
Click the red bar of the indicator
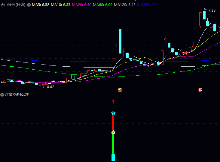coord(113,123)
